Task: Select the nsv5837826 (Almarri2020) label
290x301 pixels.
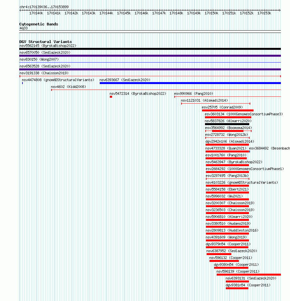Action: [228, 121]
